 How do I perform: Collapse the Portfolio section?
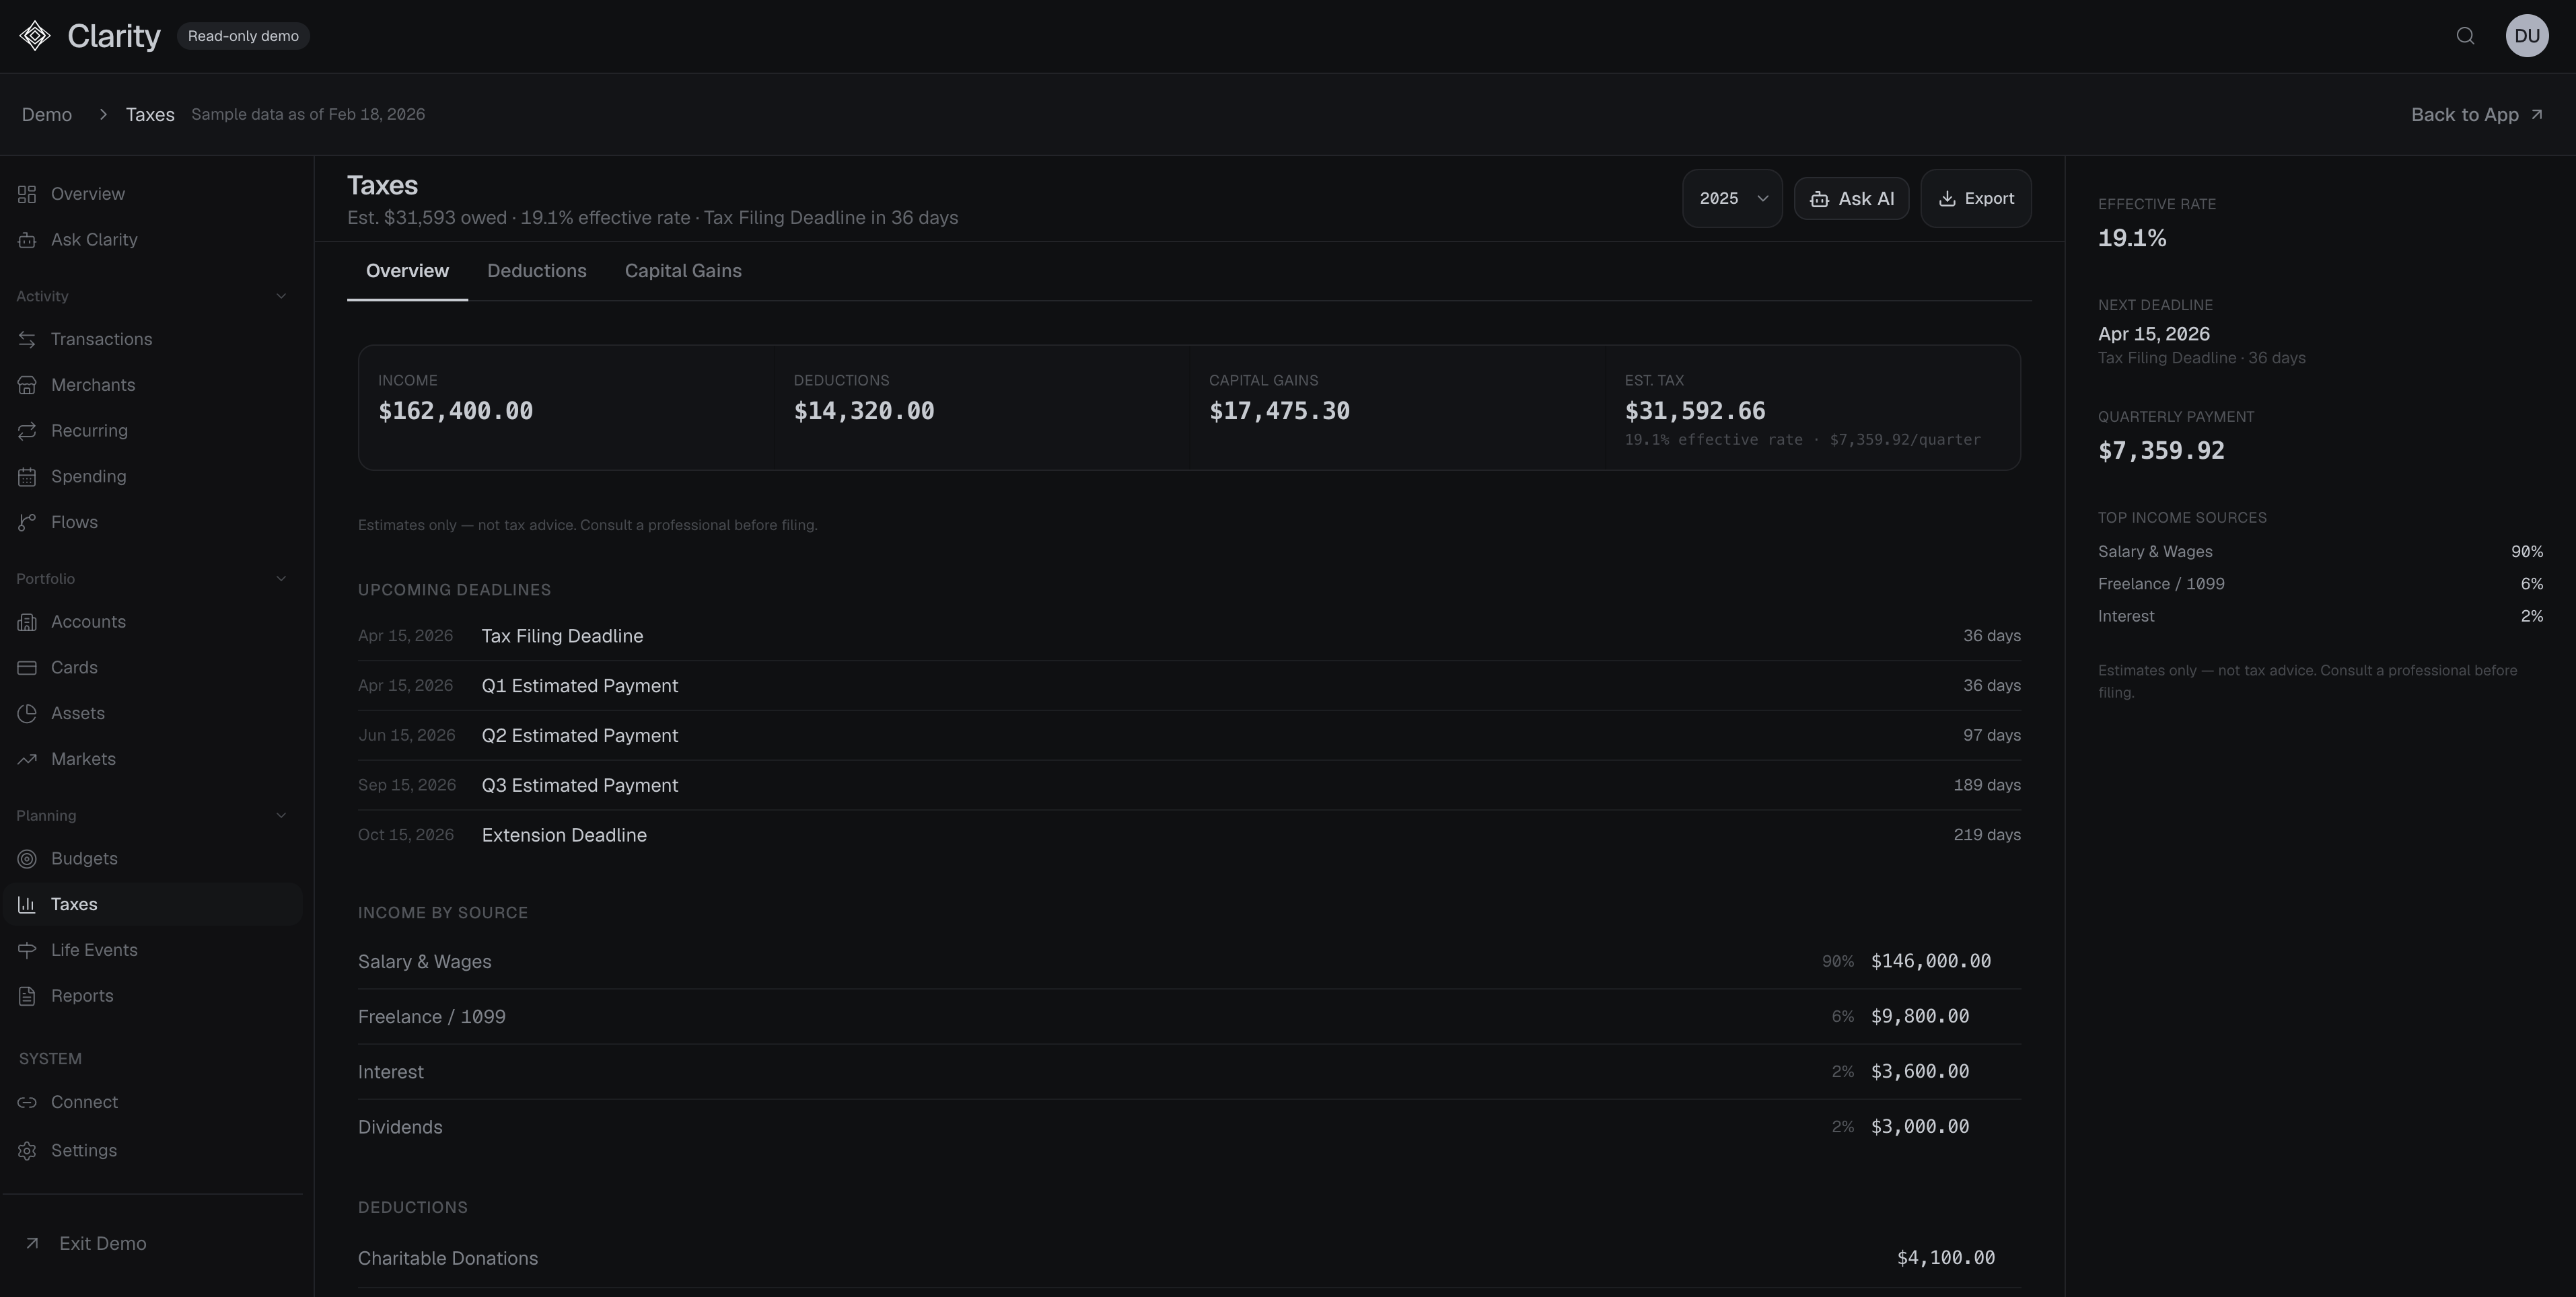(280, 578)
